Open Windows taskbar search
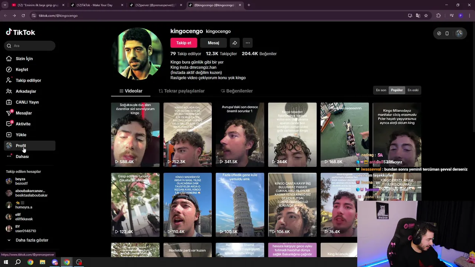This screenshot has width=475, height=267. (x=18, y=262)
